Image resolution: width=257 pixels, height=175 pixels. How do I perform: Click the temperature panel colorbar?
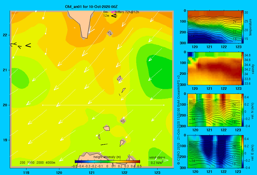(x=243, y=27)
